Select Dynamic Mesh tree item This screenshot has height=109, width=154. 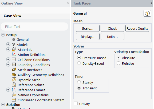(29, 80)
